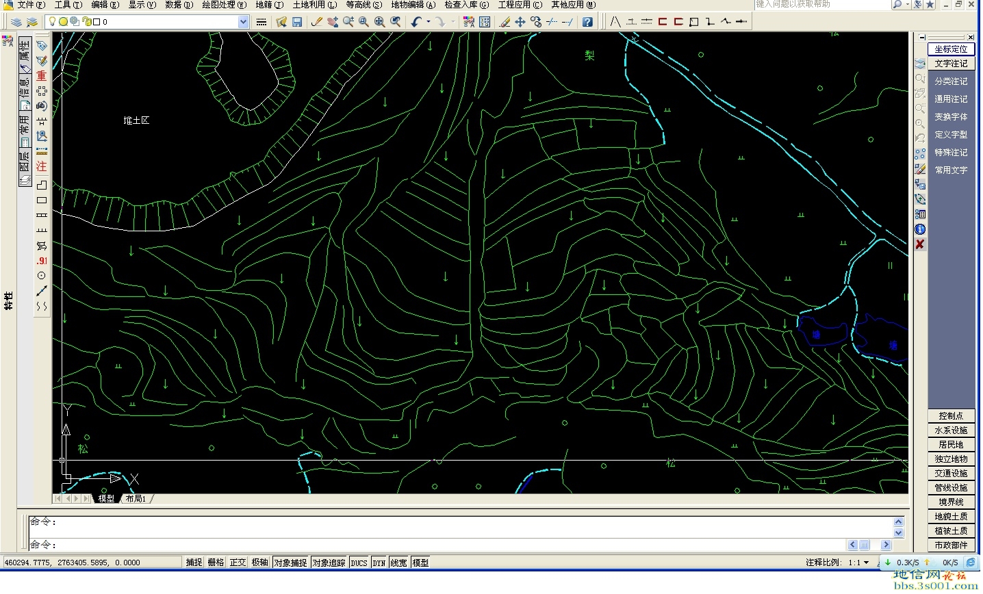Select the 模型 model tab
The width and height of the screenshot is (983, 594).
(106, 498)
